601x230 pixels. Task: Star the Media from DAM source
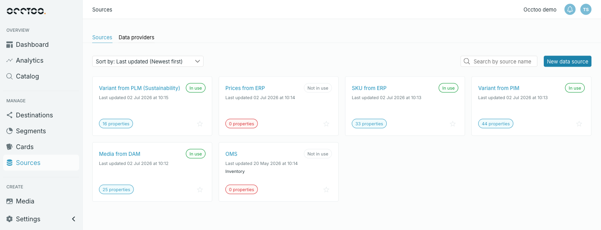click(200, 190)
